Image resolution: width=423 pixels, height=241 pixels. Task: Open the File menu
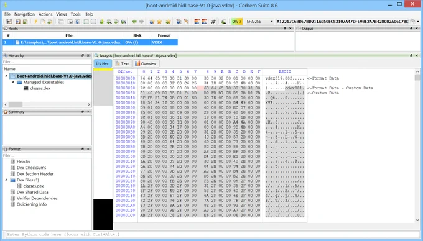click(x=7, y=14)
